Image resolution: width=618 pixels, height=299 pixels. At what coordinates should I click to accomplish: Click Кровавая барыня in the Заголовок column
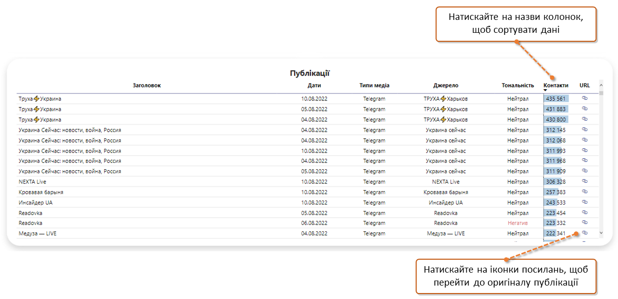pyautogui.click(x=41, y=193)
